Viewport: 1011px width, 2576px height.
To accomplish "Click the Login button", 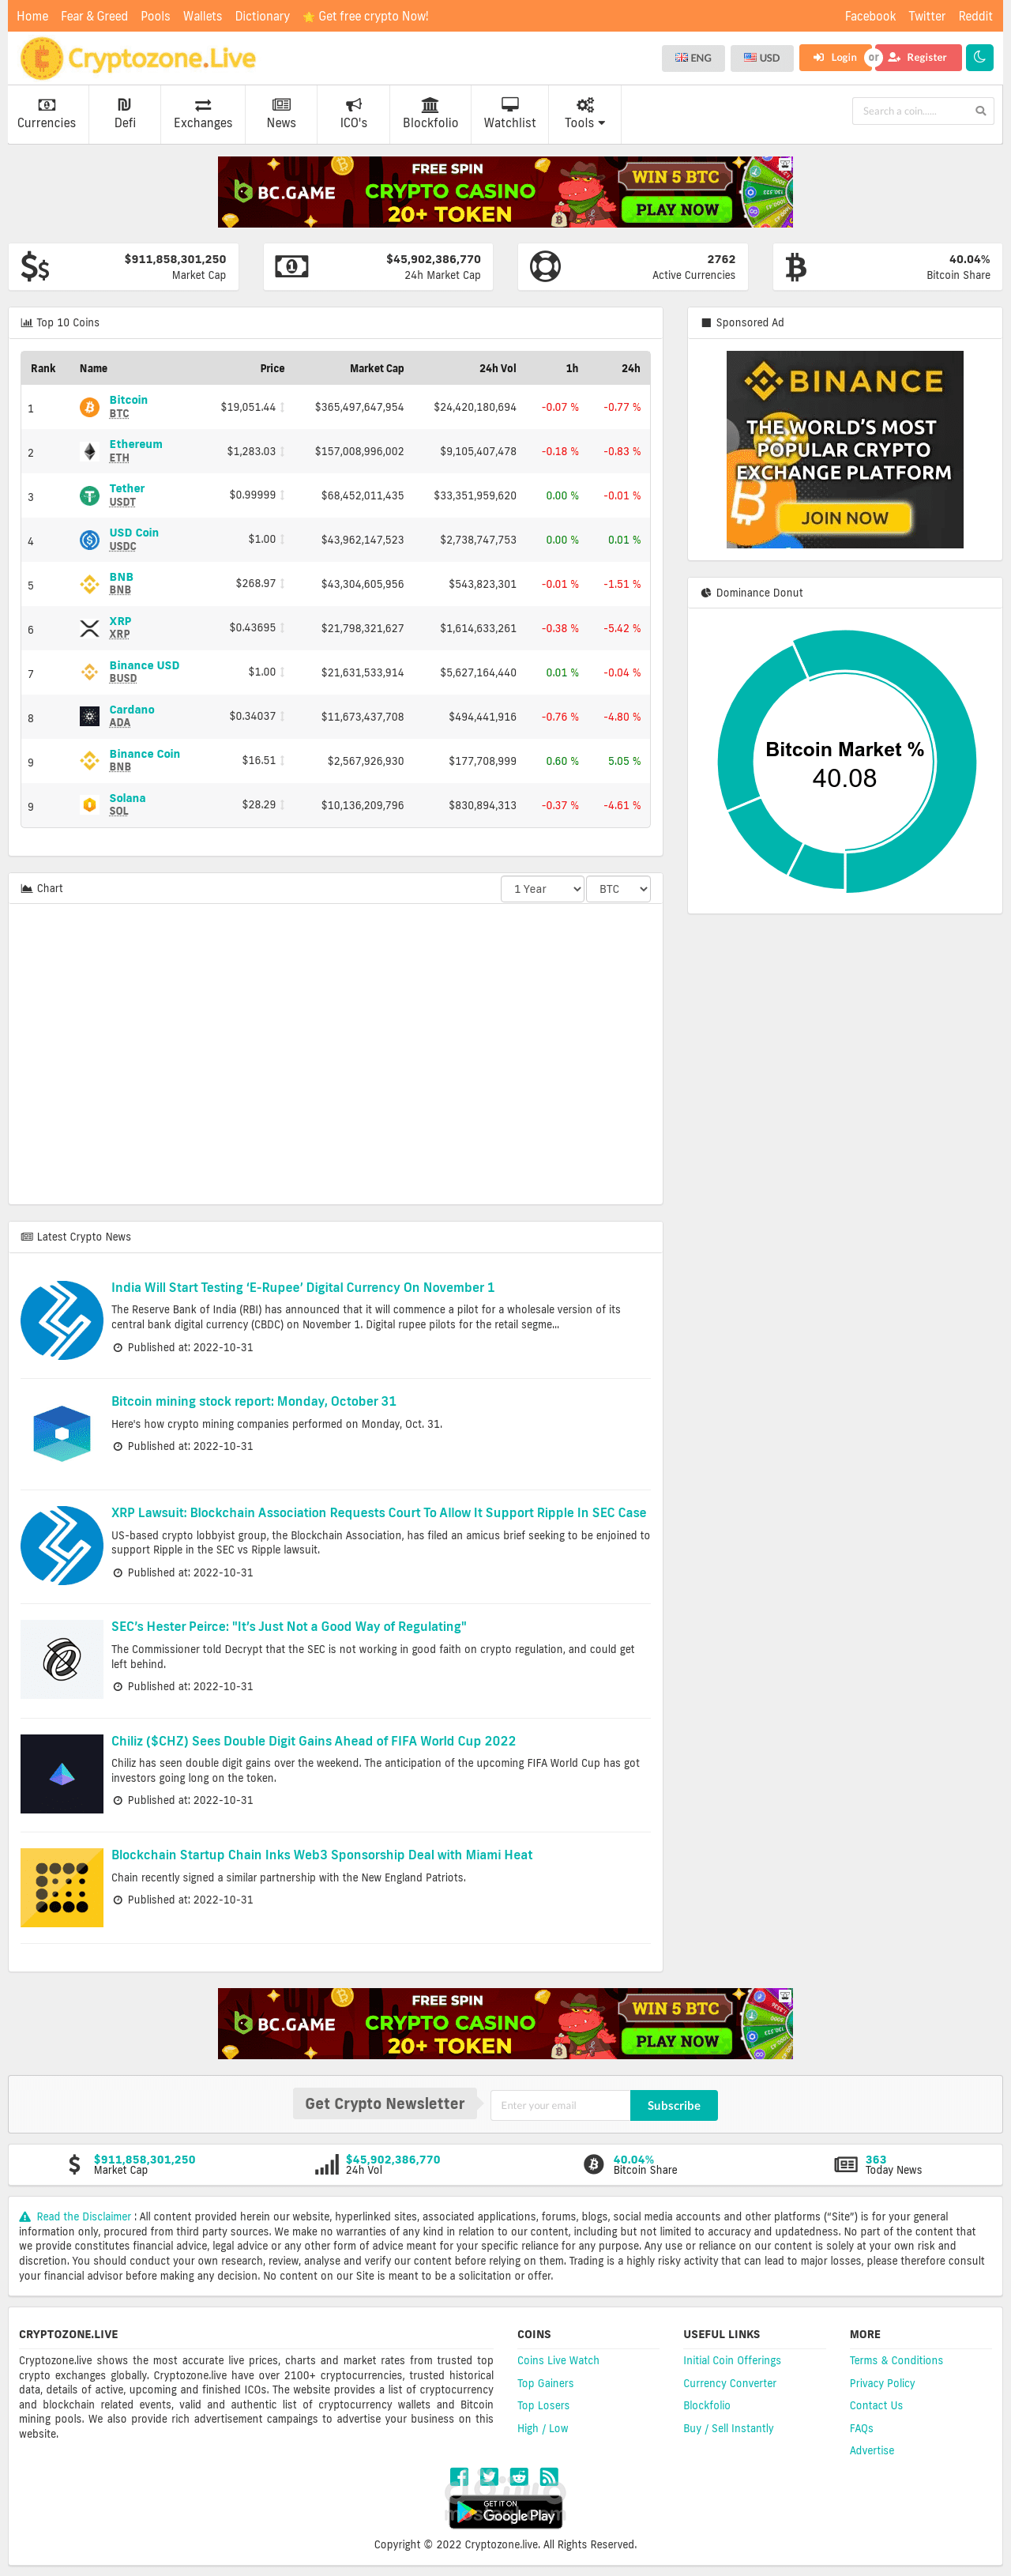I will coord(835,58).
